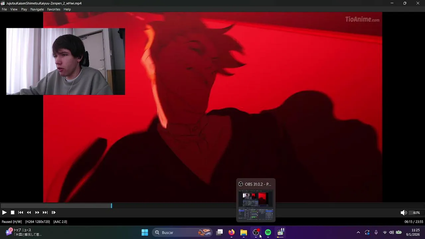Click the OBS Studio taskbar icon
Image resolution: width=425 pixels, height=239 pixels.
click(x=256, y=232)
